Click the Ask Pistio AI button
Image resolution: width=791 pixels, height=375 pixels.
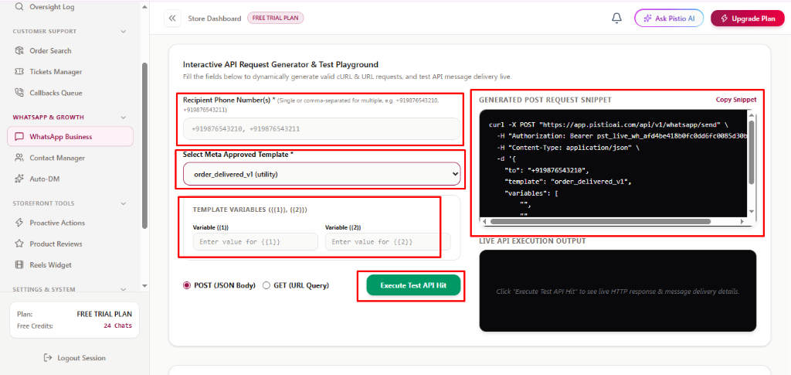(x=669, y=19)
